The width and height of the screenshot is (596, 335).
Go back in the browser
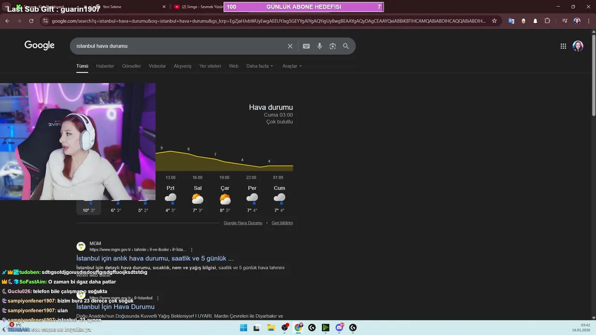[x=7, y=21]
